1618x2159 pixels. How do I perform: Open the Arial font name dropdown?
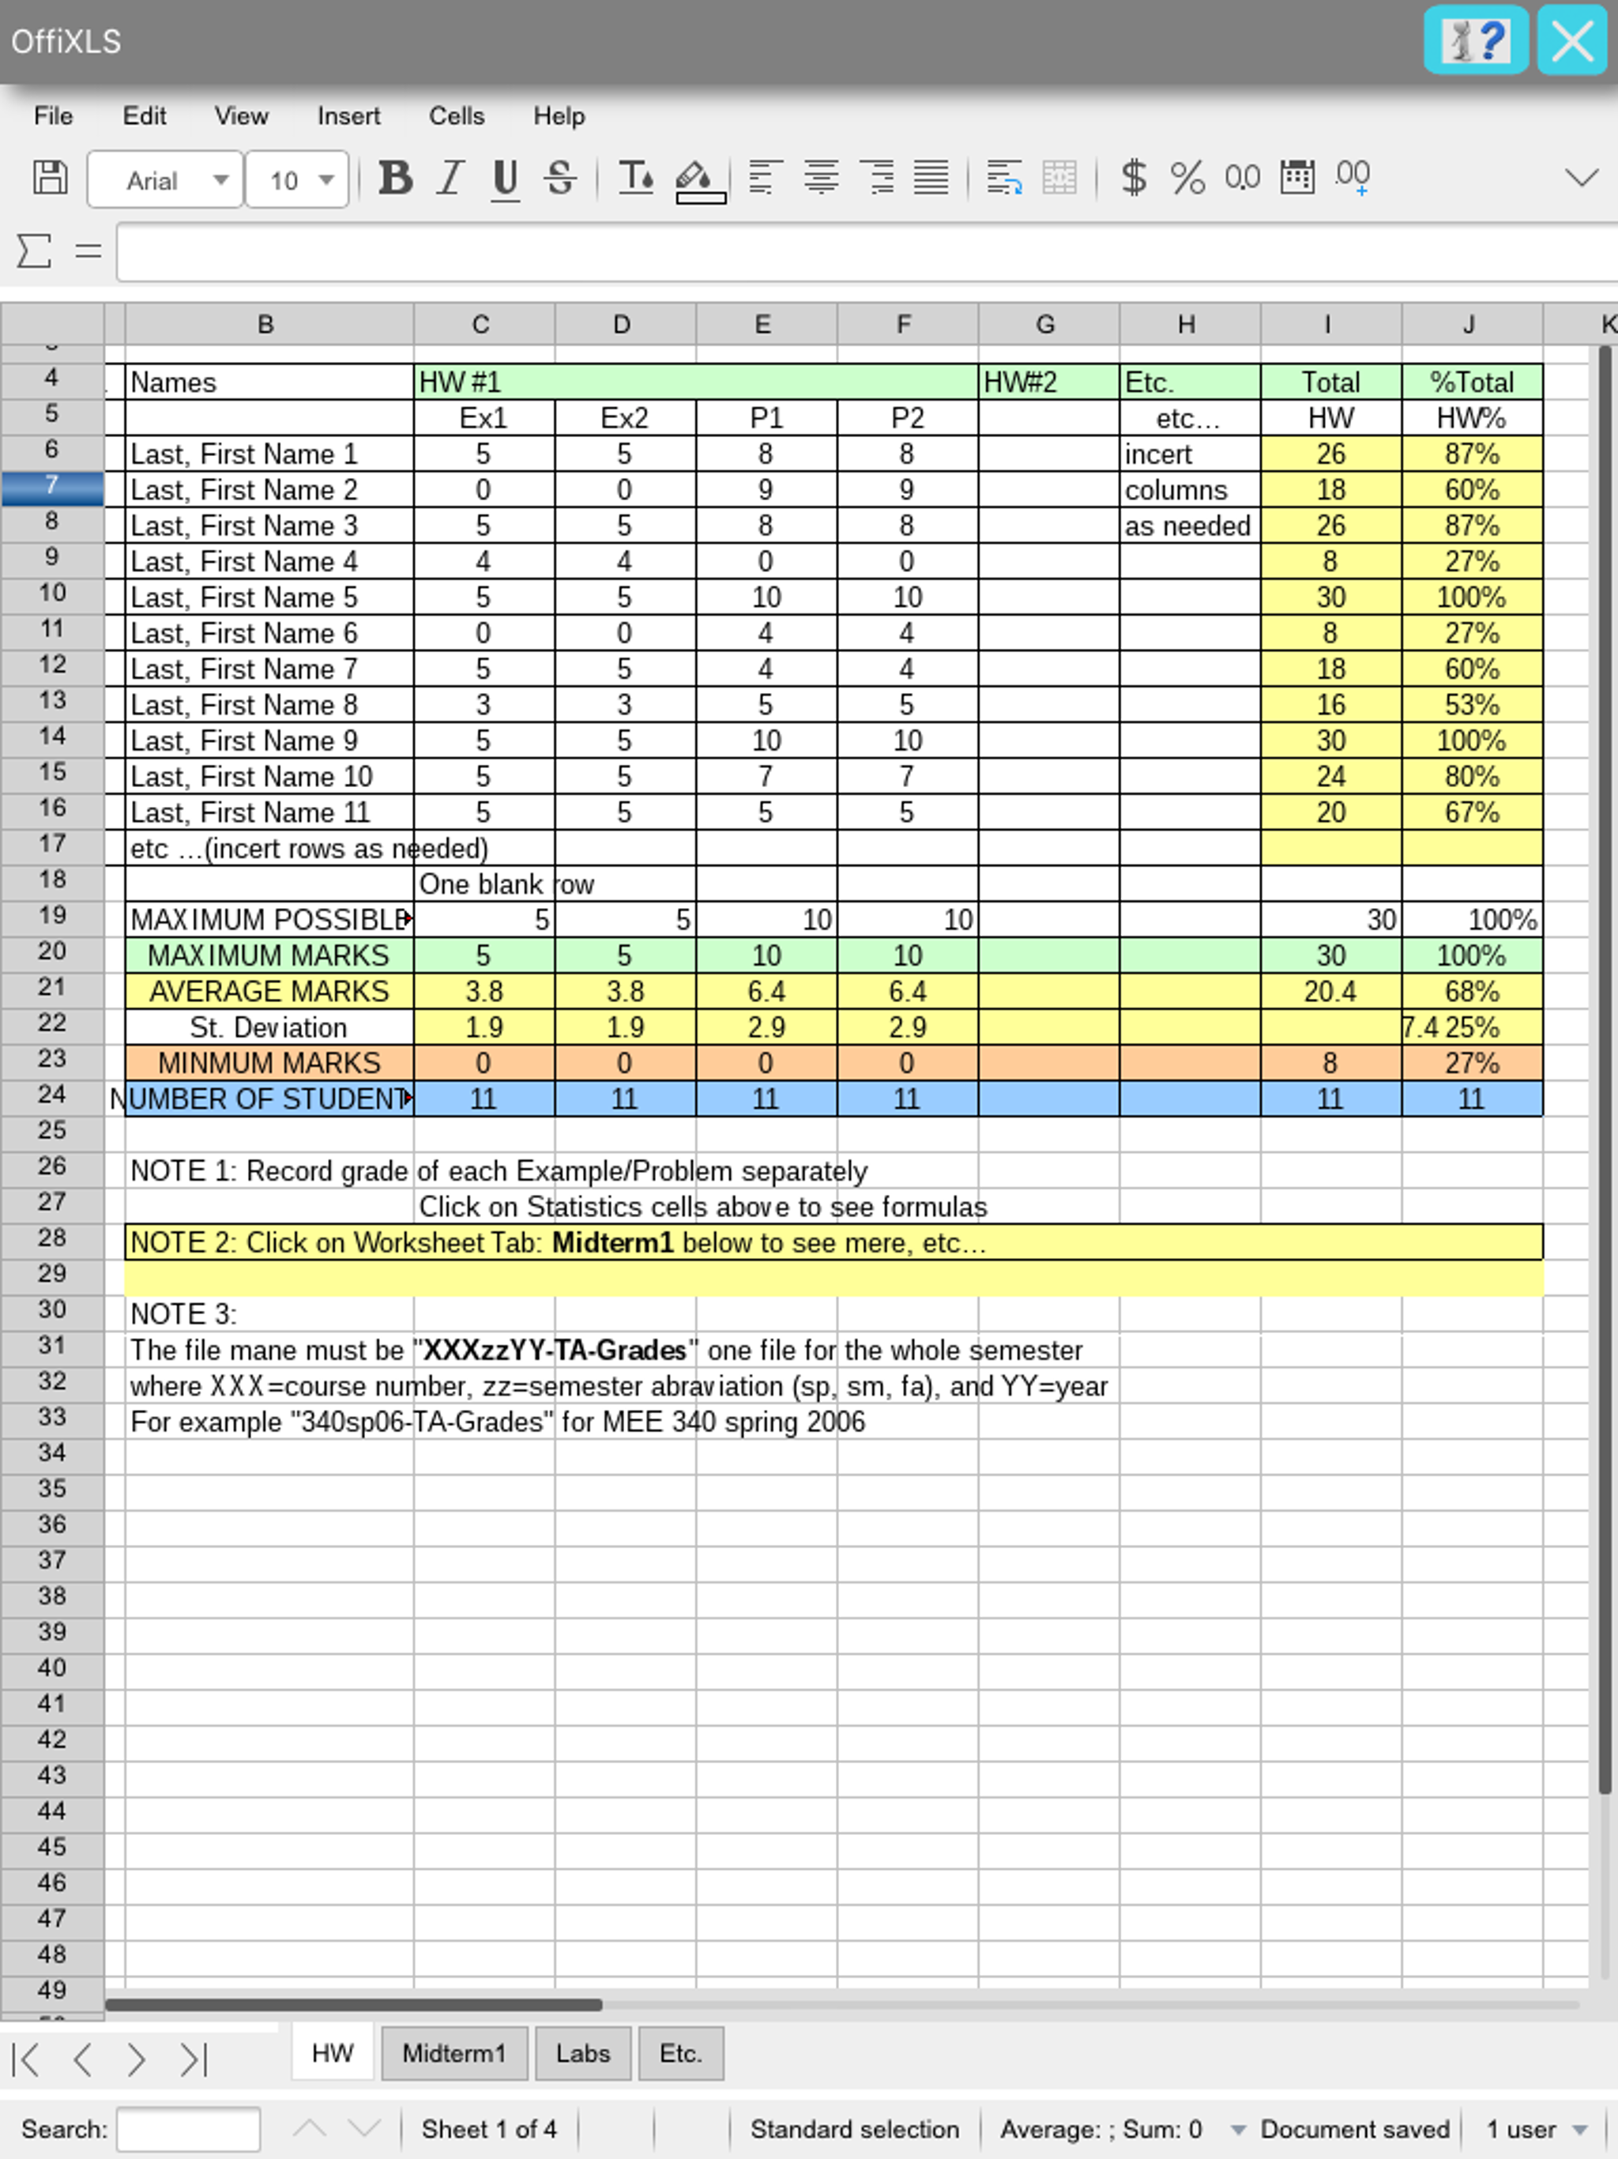pyautogui.click(x=220, y=179)
